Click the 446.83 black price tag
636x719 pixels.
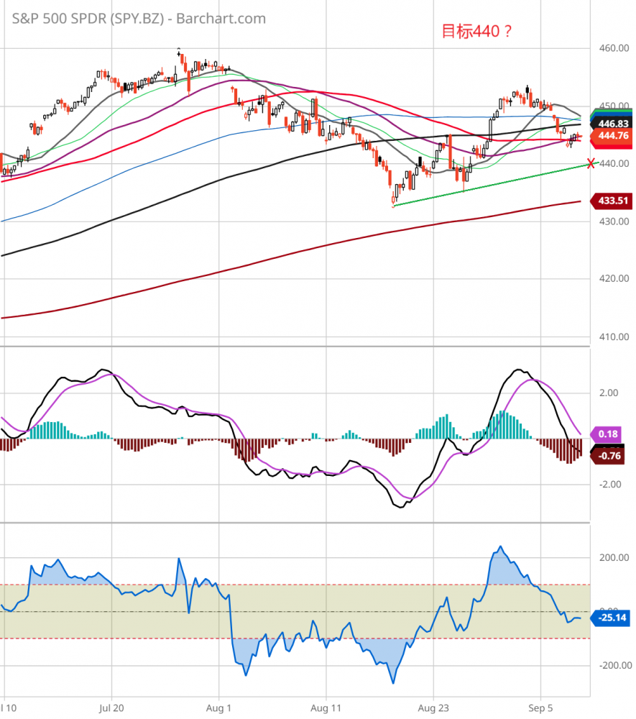point(612,124)
